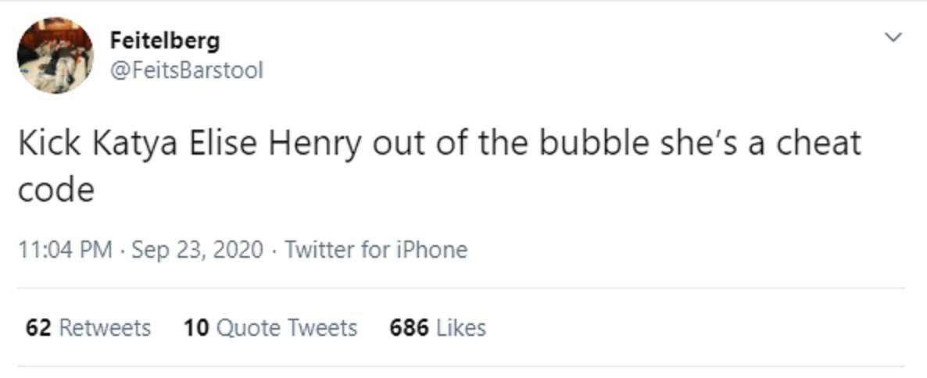
Task: See who gave 686 Likes
Action: (x=438, y=327)
